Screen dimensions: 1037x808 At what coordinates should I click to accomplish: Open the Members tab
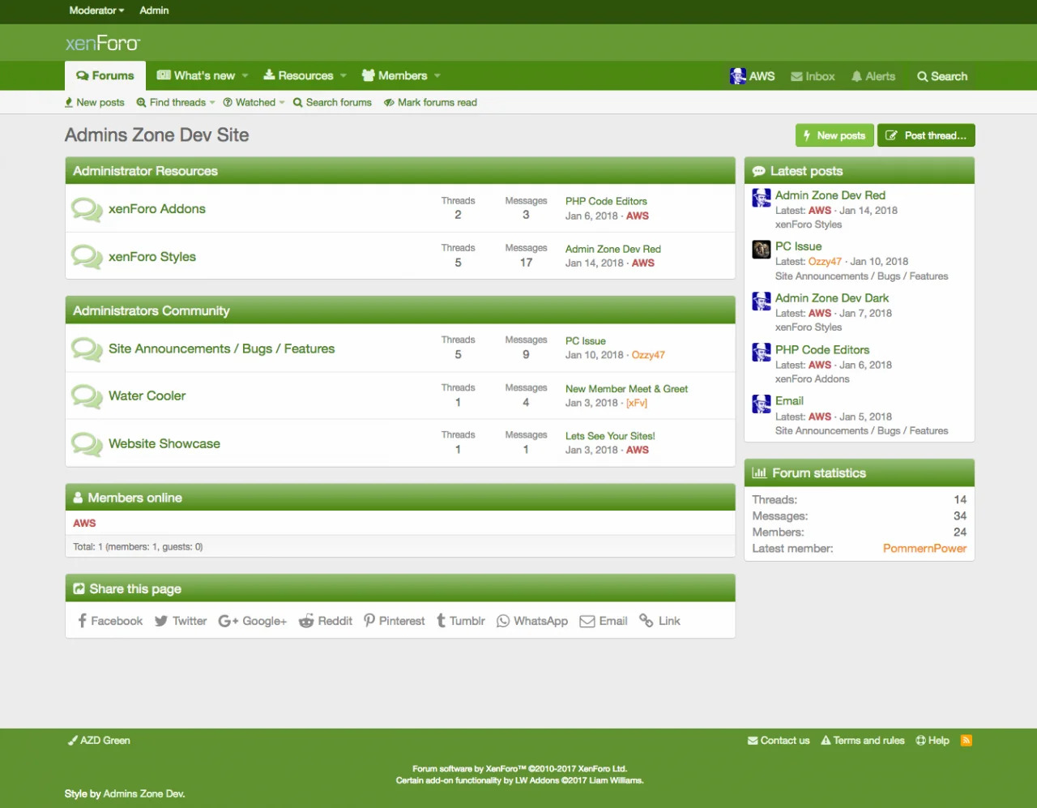pos(395,76)
